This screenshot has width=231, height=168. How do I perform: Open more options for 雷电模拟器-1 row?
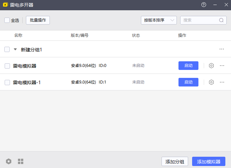coord(222,82)
